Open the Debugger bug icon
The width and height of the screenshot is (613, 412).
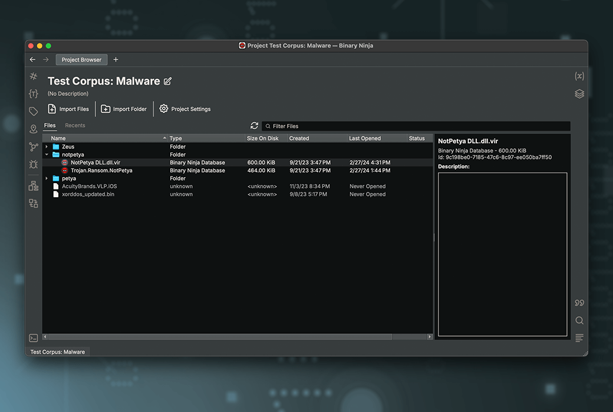[x=34, y=164]
